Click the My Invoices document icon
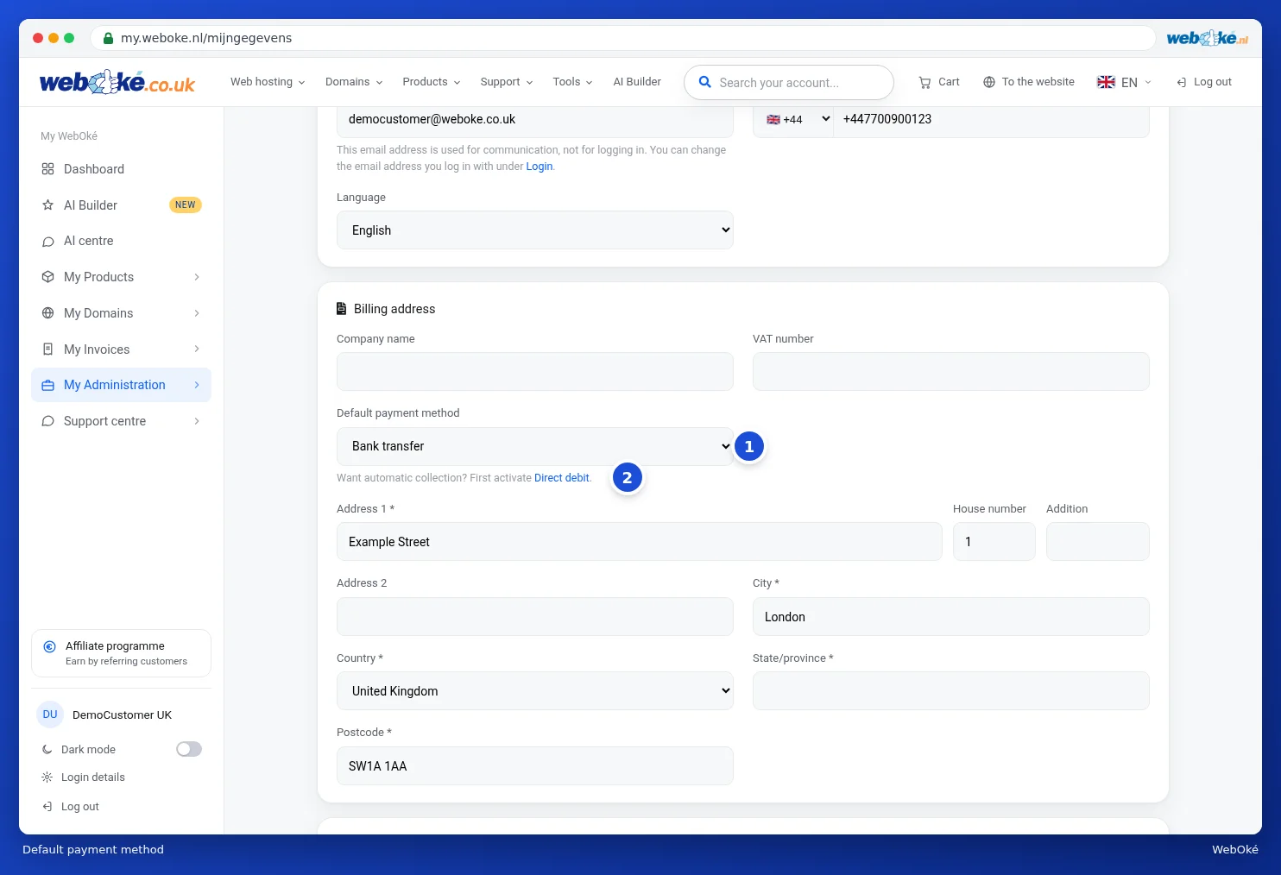Image resolution: width=1281 pixels, height=875 pixels. click(x=48, y=349)
